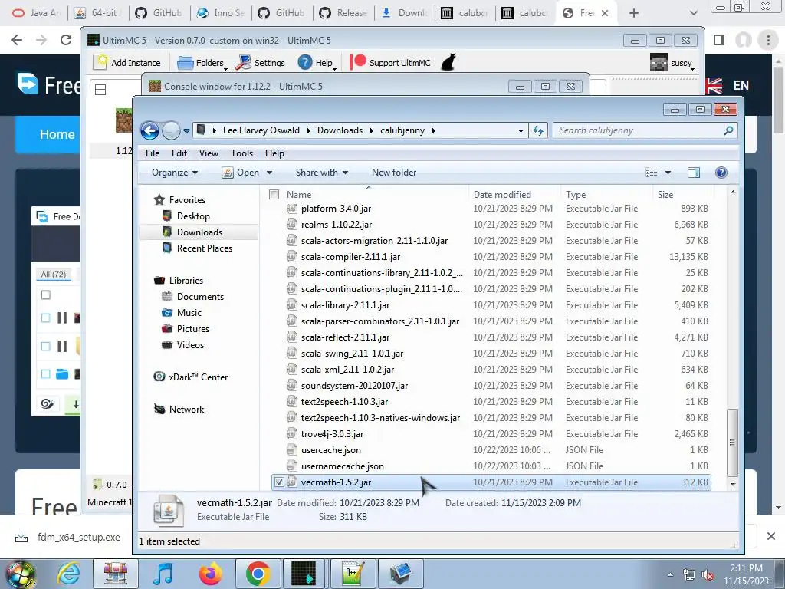Image resolution: width=785 pixels, height=589 pixels.
Task: Open the dropdown arrow beside Open
Action: point(269,173)
